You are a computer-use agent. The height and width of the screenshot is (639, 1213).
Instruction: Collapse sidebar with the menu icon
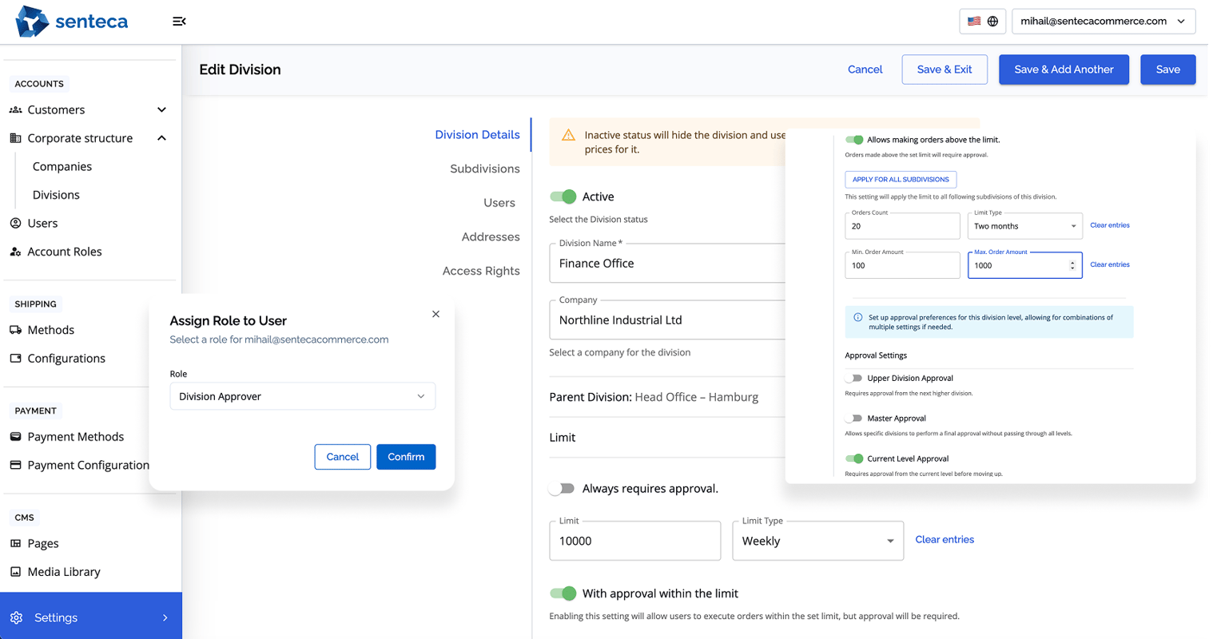(179, 22)
